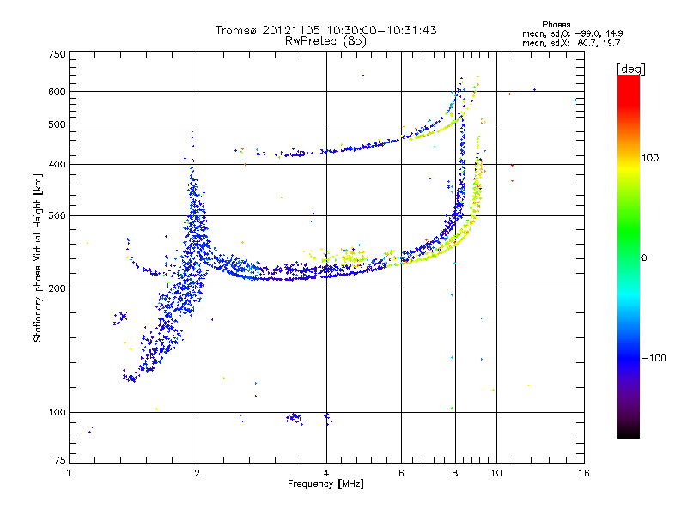This screenshot has width=687, height=515.
Task: Click the y-axis tick label '75'
Action: [60, 460]
